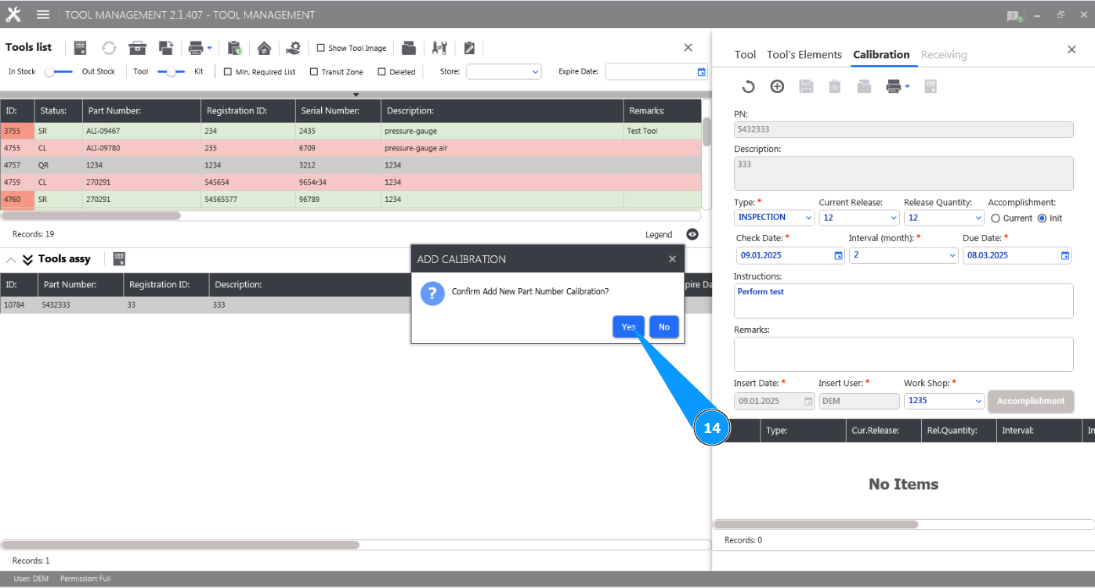1095x588 pixels.
Task: Export calibration to spreadsheet icon
Action: tap(931, 87)
